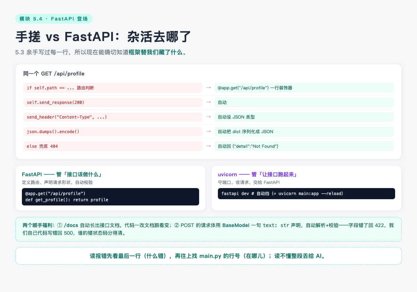The image size is (417, 292).
Task: Click the 读报错先看最后一行 tip box
Action: click(x=208, y=256)
